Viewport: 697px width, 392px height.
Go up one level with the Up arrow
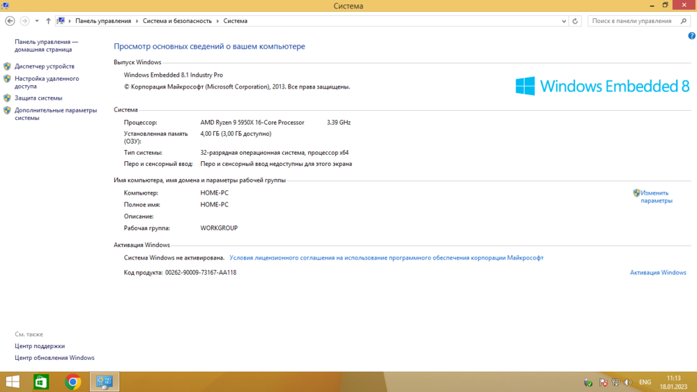tap(48, 21)
